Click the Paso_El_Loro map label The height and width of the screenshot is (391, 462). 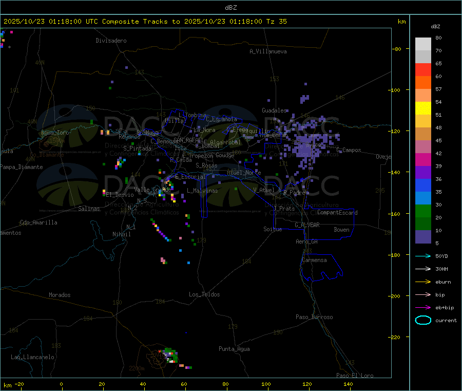[355, 376]
